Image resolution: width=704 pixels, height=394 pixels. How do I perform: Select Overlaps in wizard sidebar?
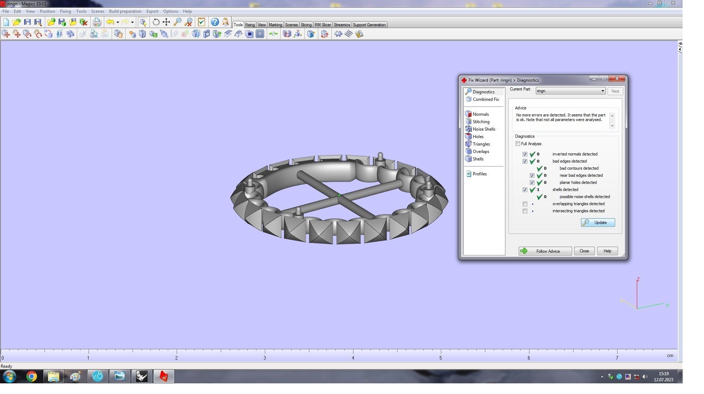pos(478,152)
